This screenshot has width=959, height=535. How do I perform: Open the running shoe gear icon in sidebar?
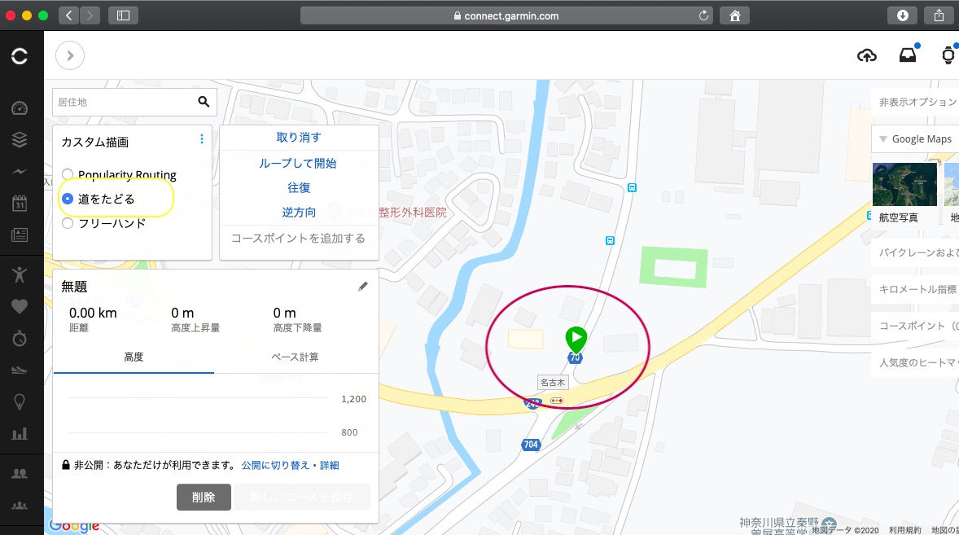(x=20, y=370)
